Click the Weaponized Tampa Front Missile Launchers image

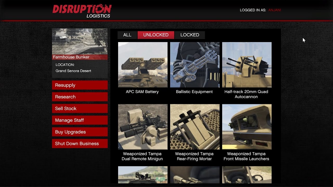247,127
